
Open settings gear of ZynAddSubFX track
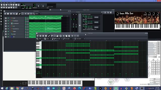[x=6, y=23]
